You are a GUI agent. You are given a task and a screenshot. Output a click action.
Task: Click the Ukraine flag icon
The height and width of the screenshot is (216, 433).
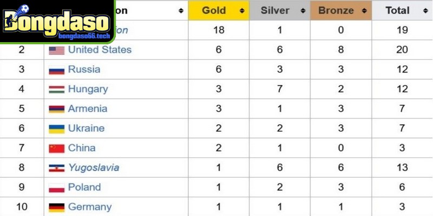pyautogui.click(x=56, y=129)
